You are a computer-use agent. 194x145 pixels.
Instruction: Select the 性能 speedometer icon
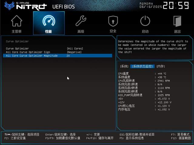[x=49, y=21]
